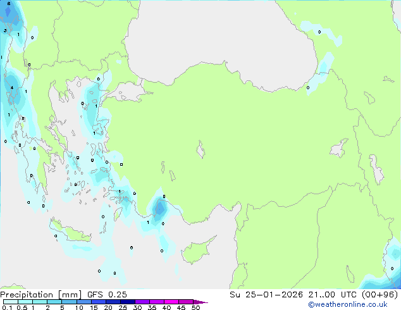The height and width of the screenshot is (310, 401).
Task: Click the 35–40 mm legend color box
Action: (x=156, y=302)
